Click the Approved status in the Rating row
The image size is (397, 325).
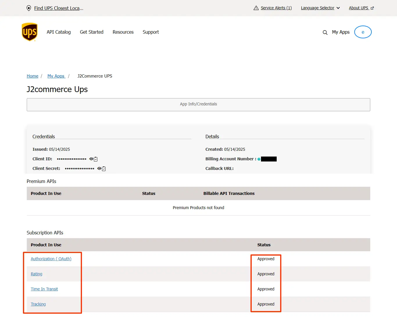[266, 274]
